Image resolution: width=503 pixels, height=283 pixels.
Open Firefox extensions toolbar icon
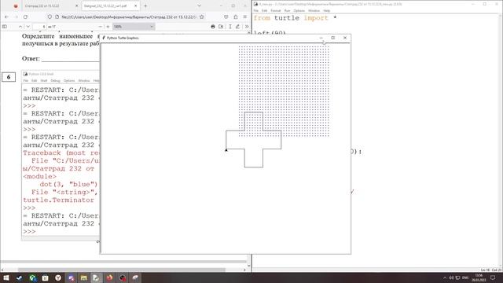[x=236, y=17]
